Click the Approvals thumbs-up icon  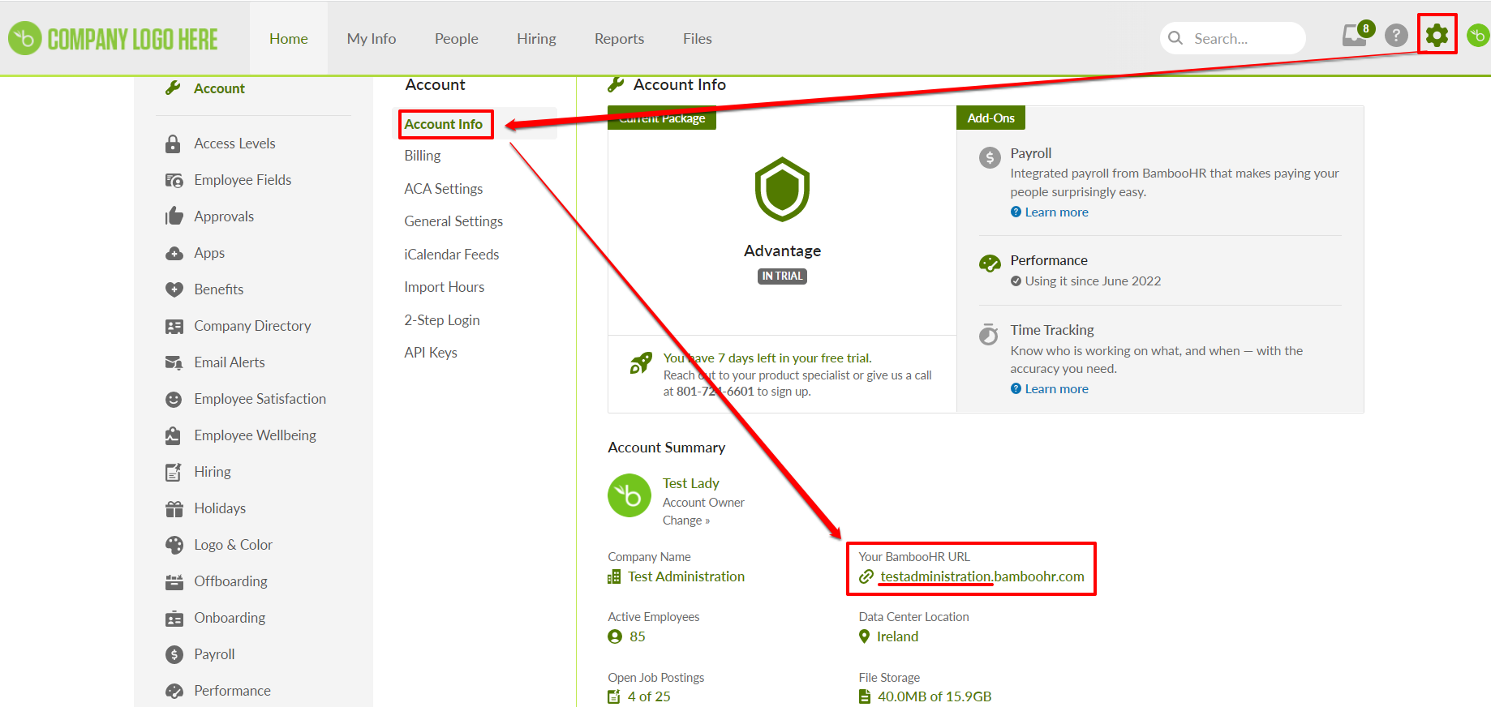pyautogui.click(x=174, y=216)
